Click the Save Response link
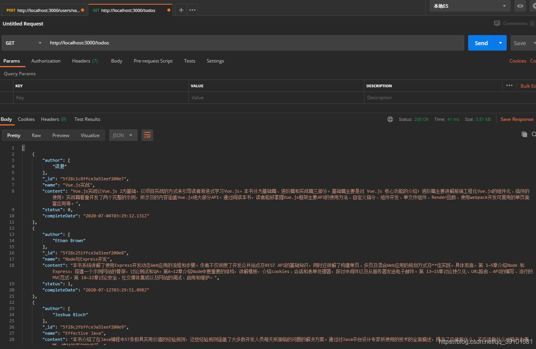Viewport: 536px width, 349px height. pos(517,119)
